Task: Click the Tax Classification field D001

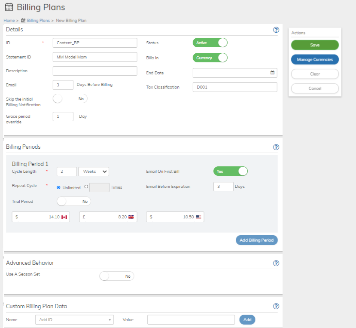Action: (235, 87)
